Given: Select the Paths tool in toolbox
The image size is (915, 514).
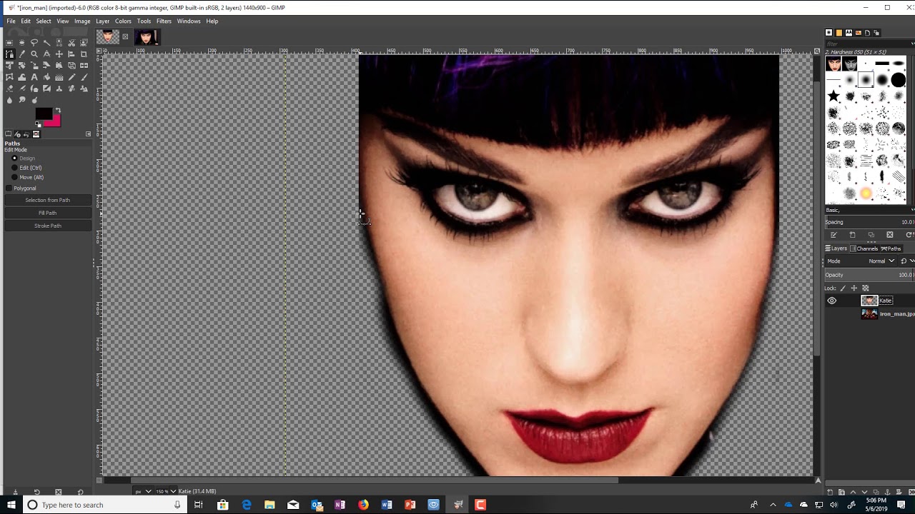Looking at the screenshot, I should pos(9,54).
